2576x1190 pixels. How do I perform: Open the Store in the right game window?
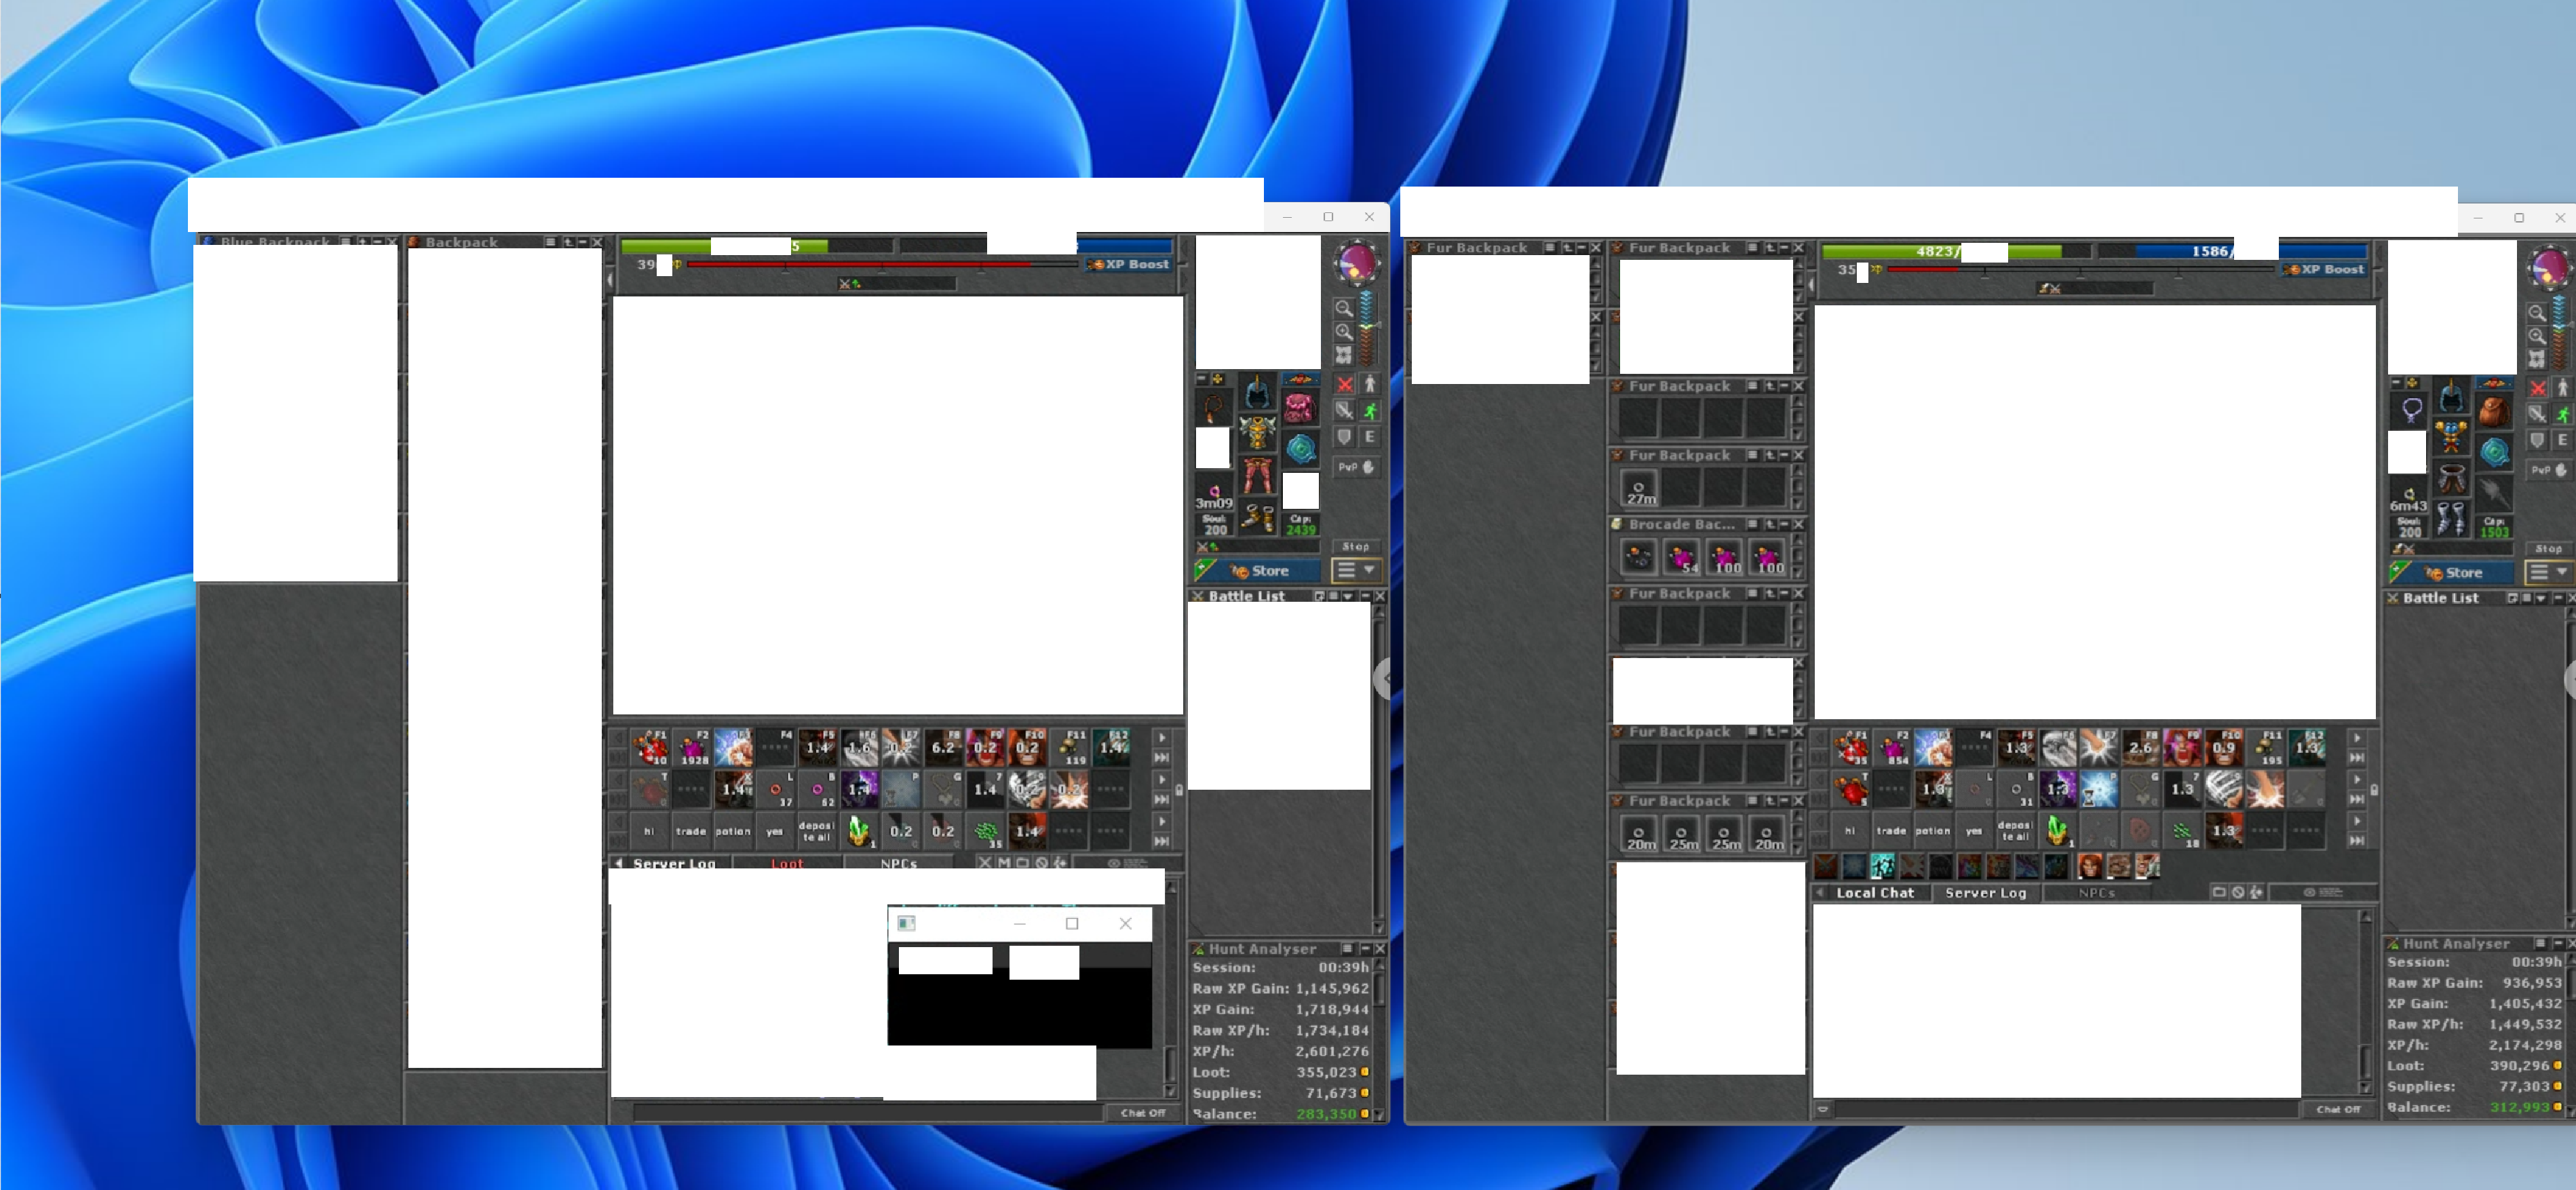[x=2462, y=573]
